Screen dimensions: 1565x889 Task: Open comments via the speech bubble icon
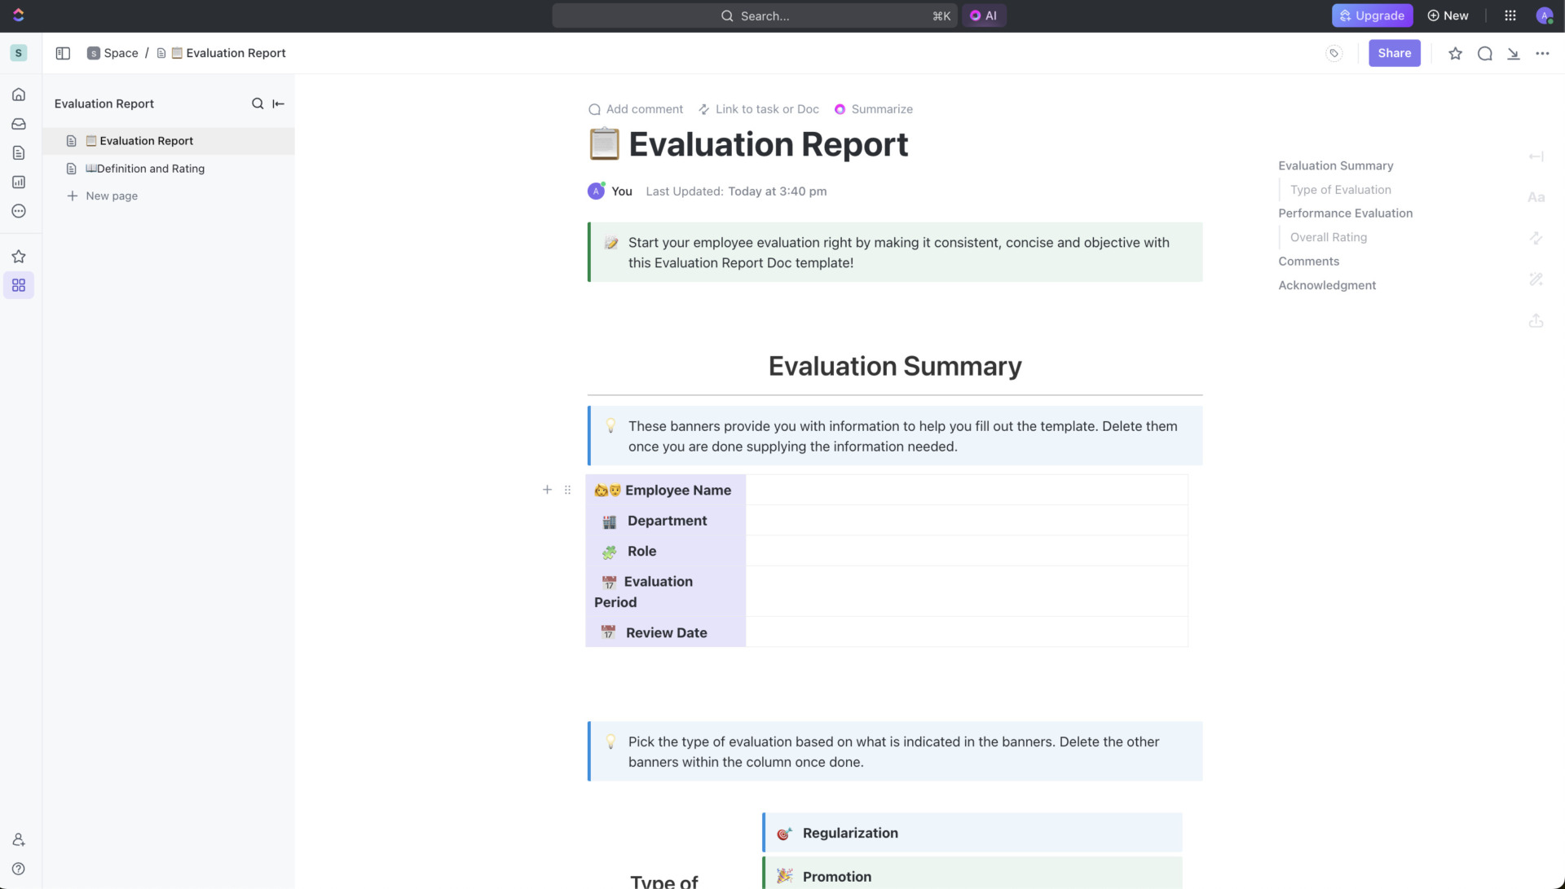tap(1485, 53)
